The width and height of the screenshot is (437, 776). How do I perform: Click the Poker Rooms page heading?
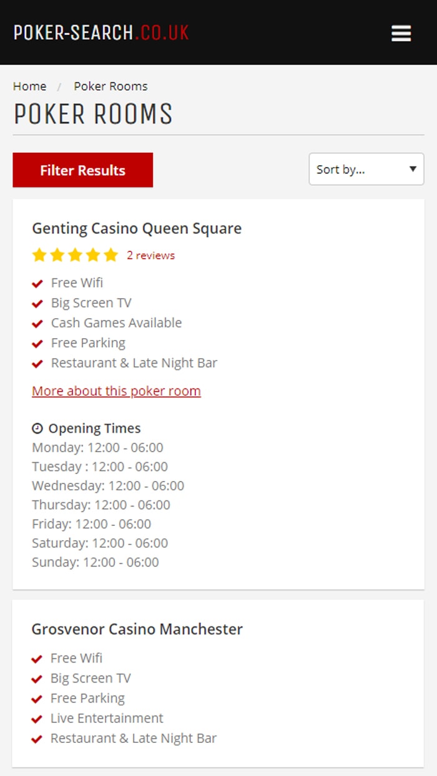pos(93,114)
